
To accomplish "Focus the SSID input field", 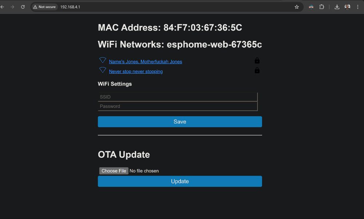I will tap(178, 97).
